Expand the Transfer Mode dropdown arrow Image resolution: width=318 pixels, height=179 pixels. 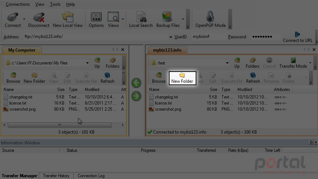pos(310,63)
